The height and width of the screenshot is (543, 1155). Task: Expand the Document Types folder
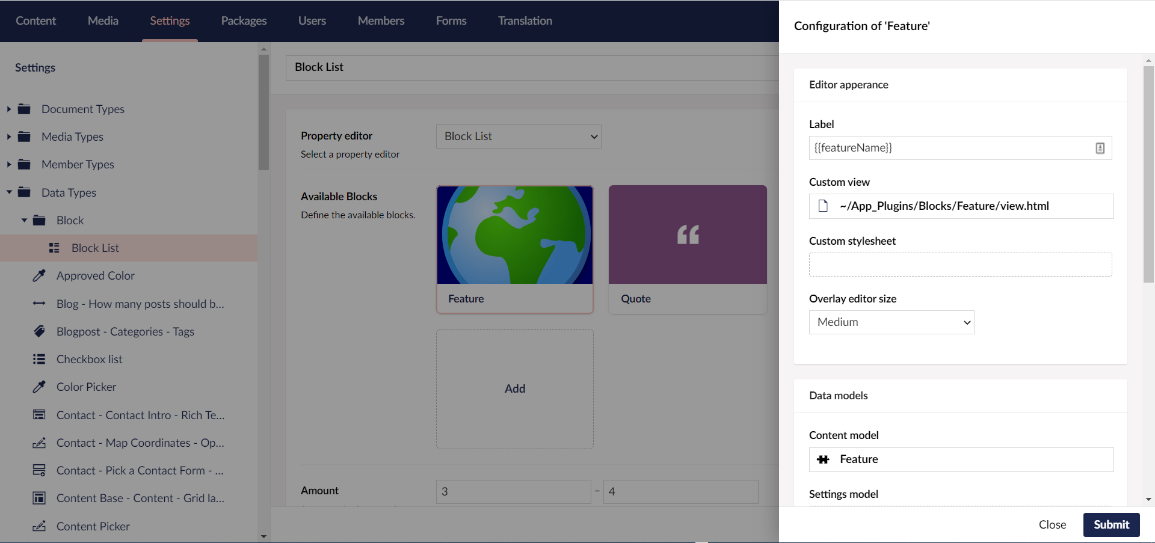coord(9,109)
